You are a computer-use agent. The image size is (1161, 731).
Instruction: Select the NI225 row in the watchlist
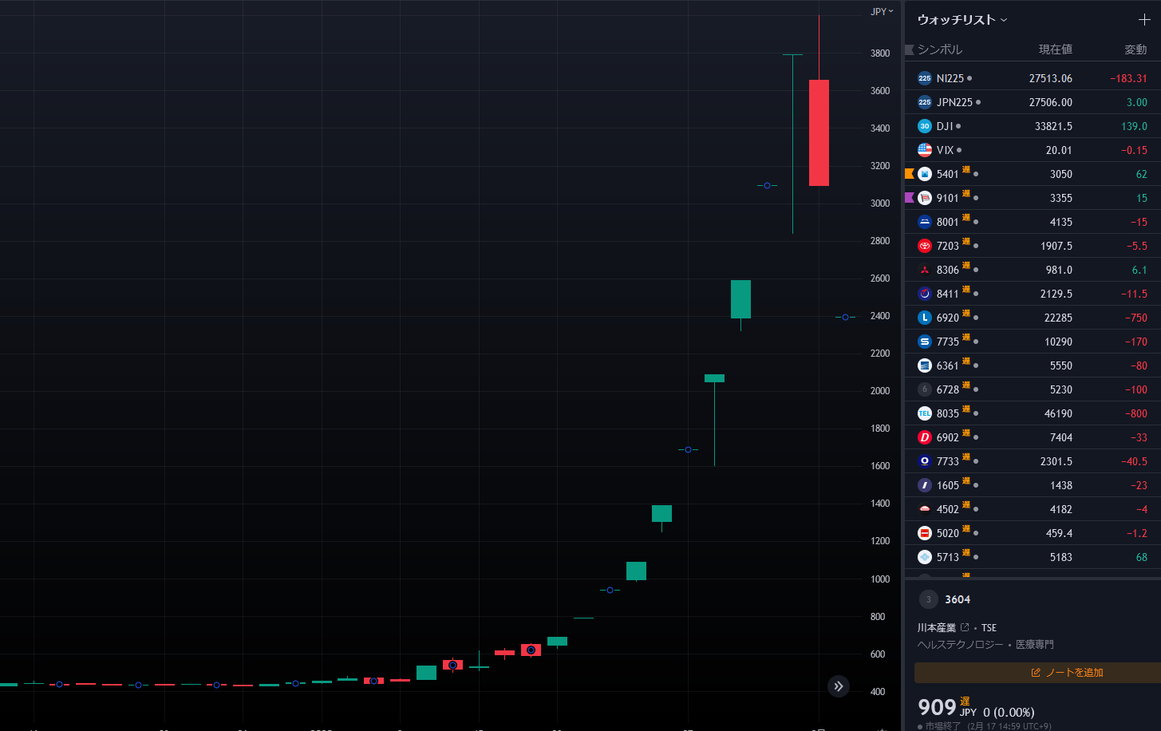point(1029,78)
